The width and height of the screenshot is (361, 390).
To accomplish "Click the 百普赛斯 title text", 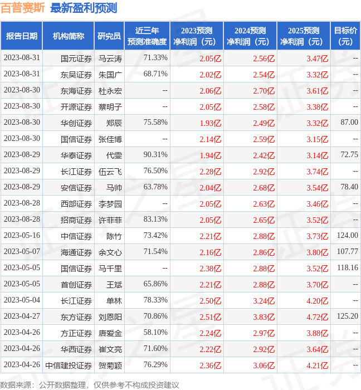I will tap(23, 8).
